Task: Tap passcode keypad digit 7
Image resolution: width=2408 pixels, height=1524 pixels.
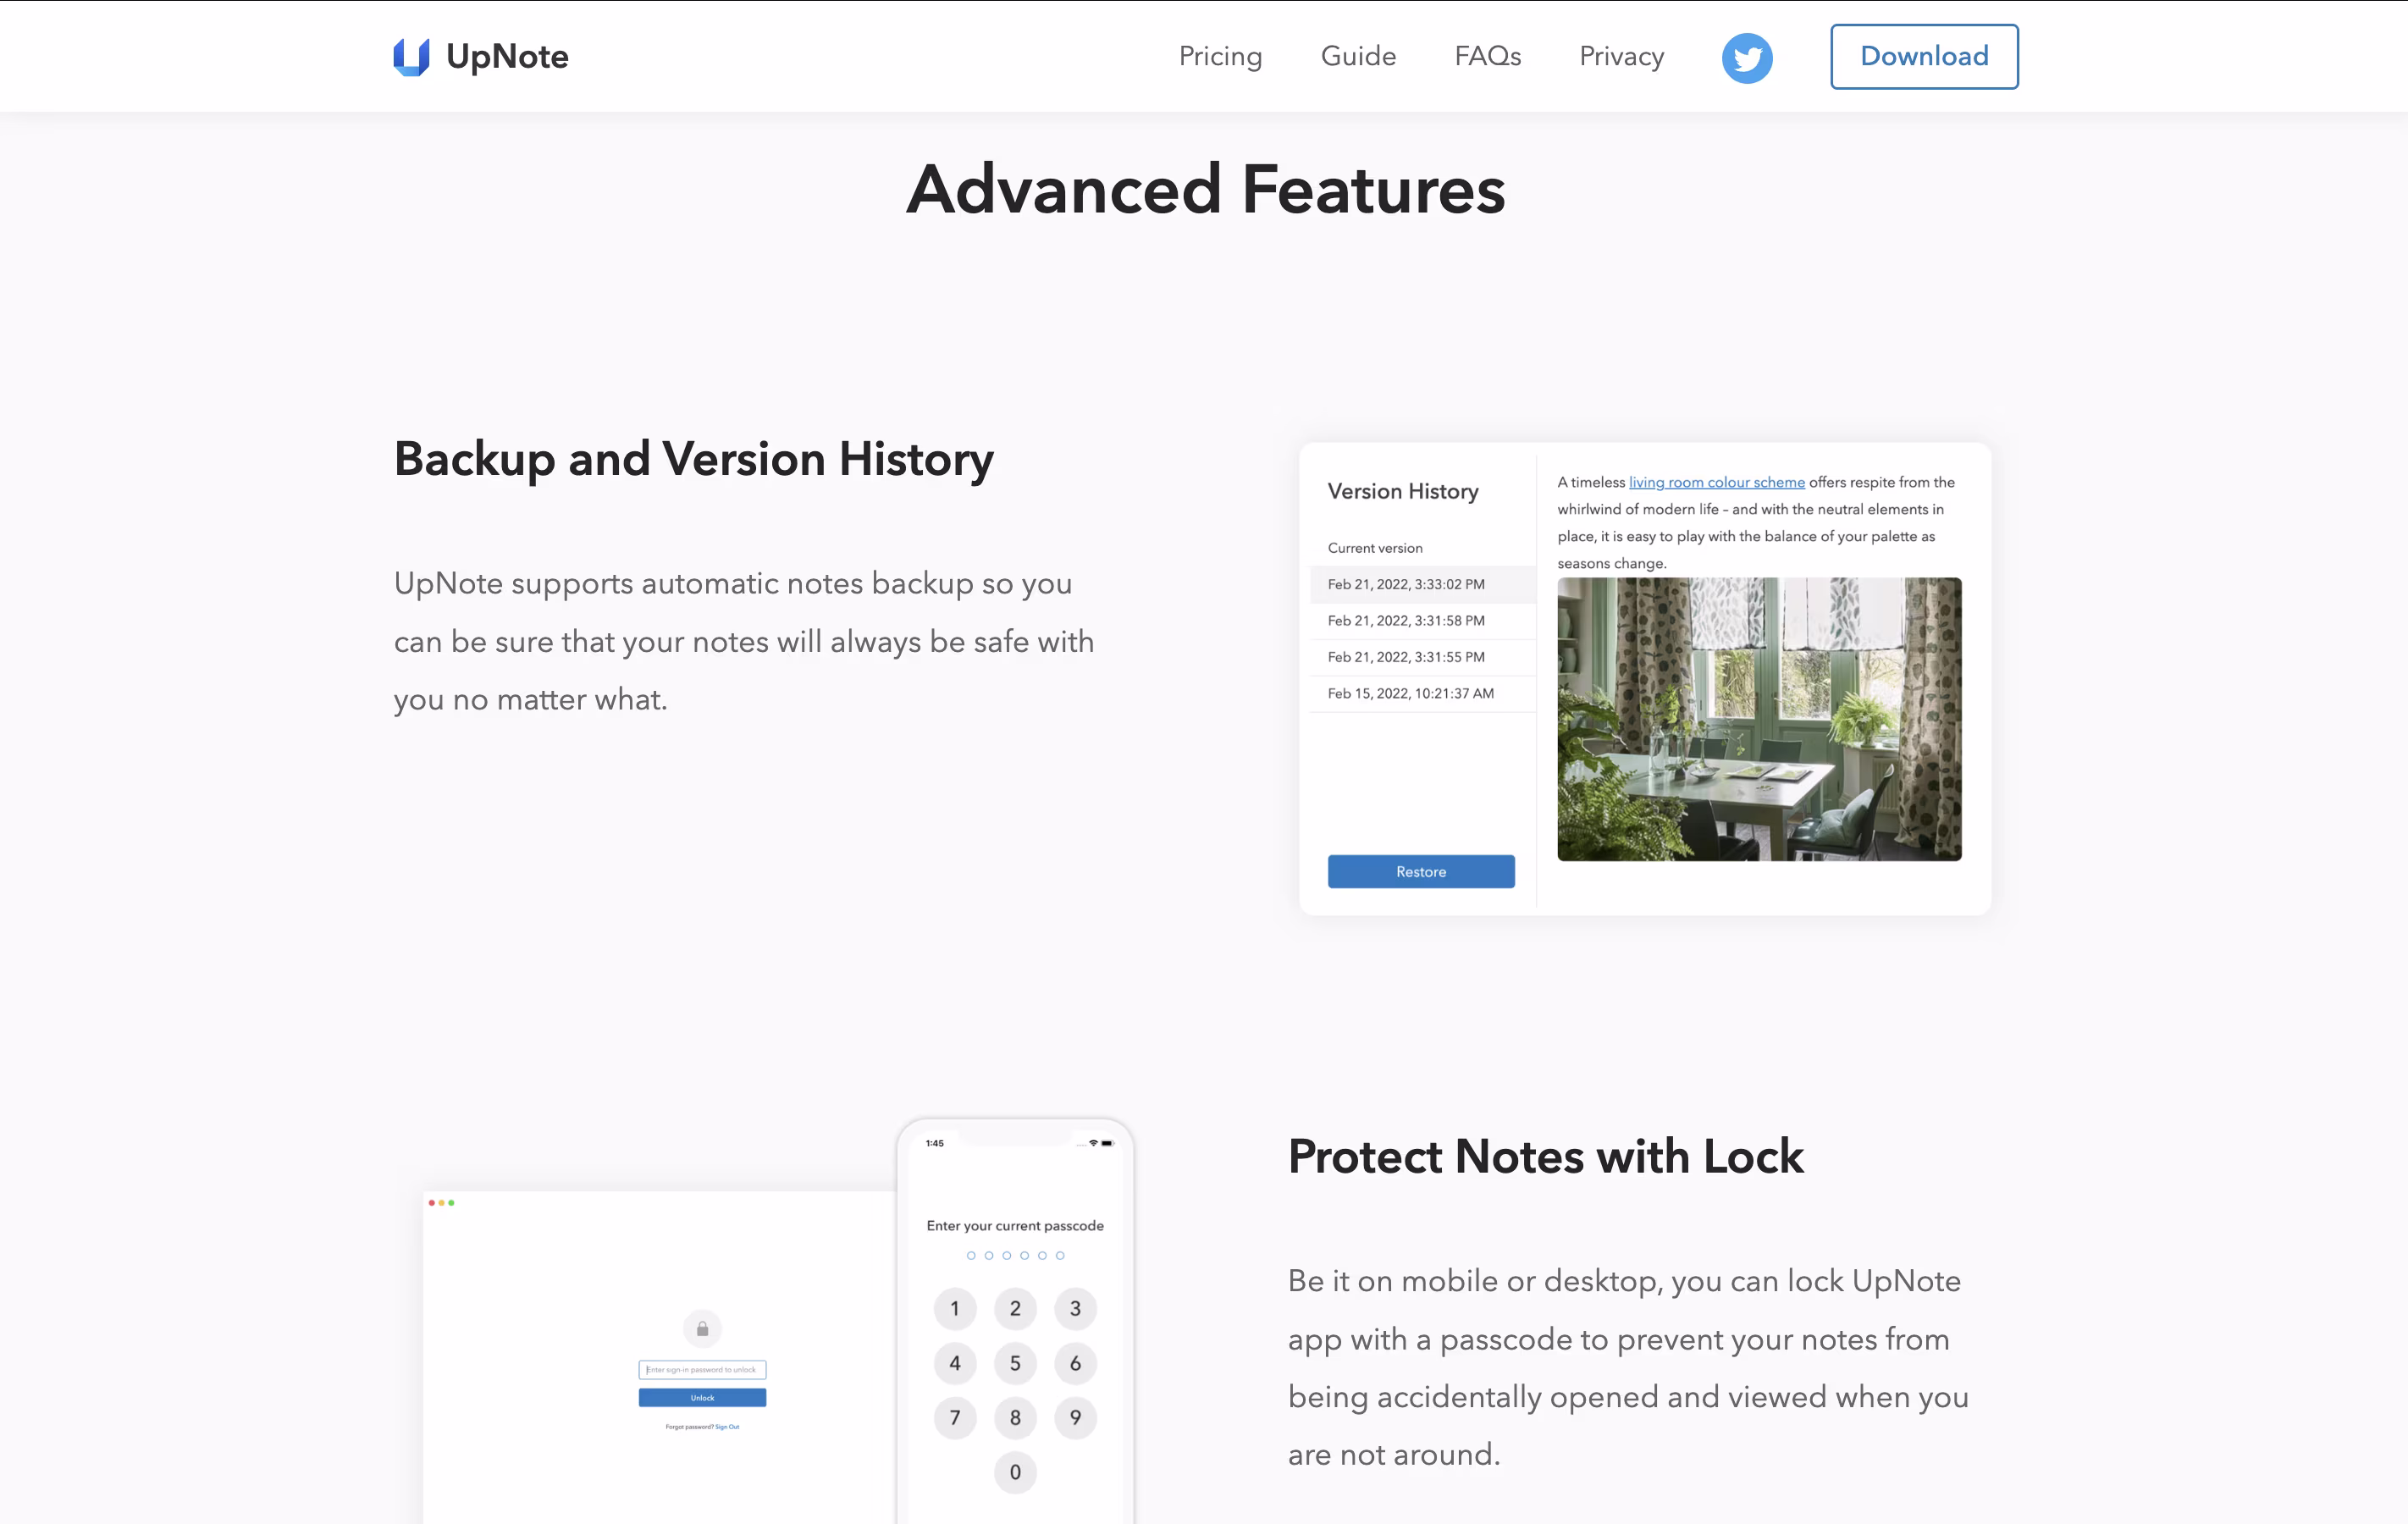Action: pyautogui.click(x=954, y=1417)
